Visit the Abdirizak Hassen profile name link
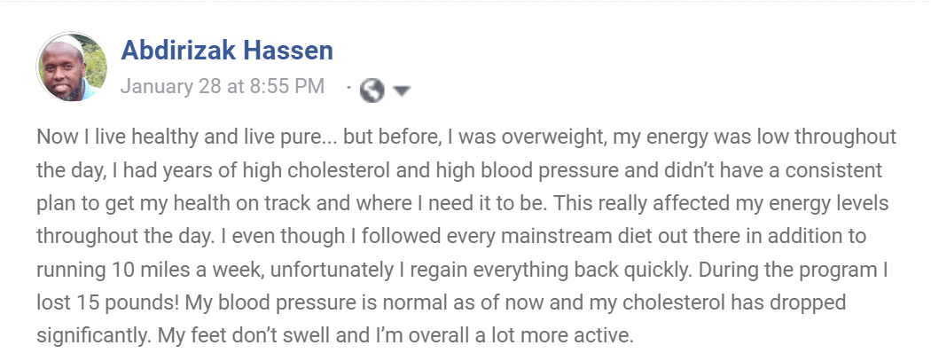Viewport: 931px width, 361px height. (227, 51)
